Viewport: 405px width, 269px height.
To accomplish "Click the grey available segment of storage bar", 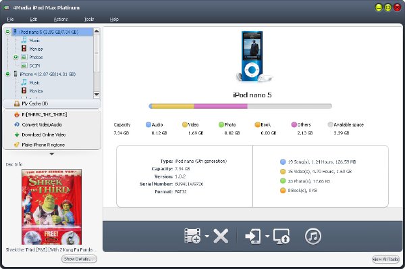I will tap(290, 106).
